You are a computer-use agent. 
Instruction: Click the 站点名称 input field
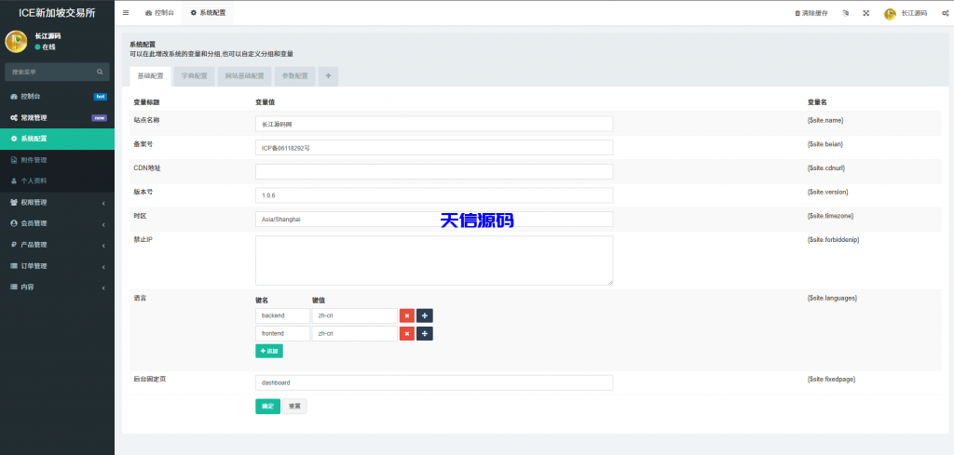433,123
